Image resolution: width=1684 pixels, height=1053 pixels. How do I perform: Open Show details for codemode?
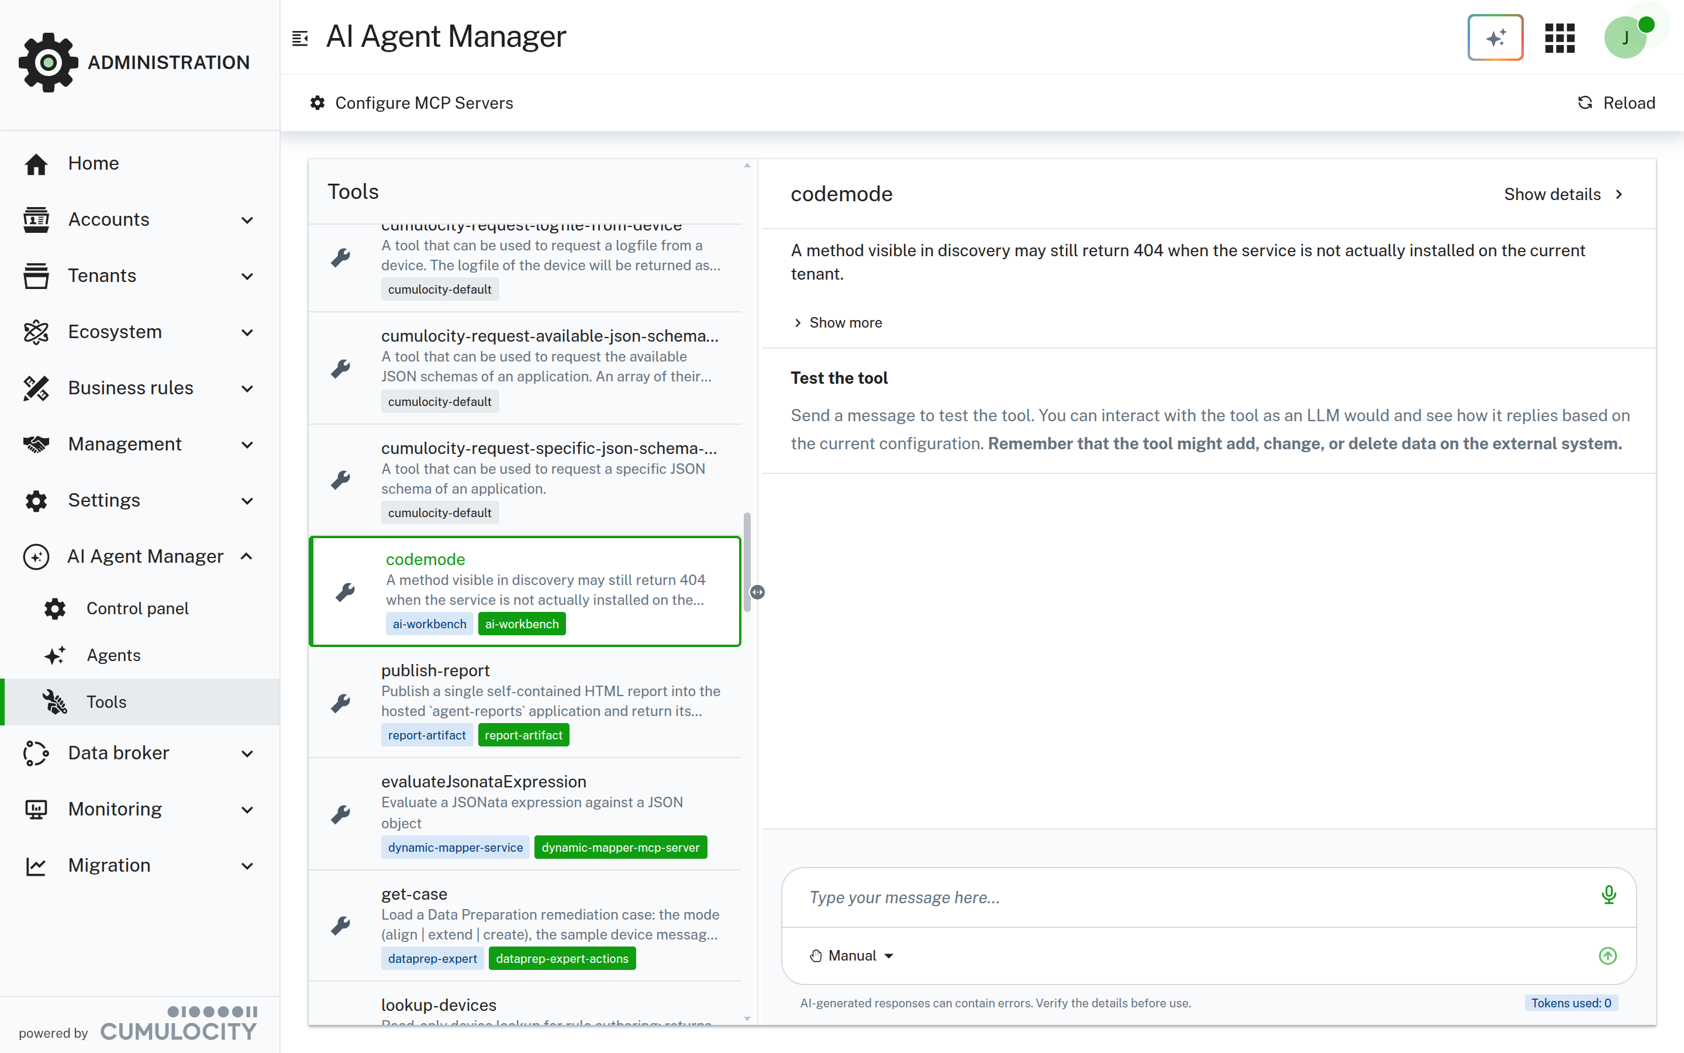tap(1563, 194)
